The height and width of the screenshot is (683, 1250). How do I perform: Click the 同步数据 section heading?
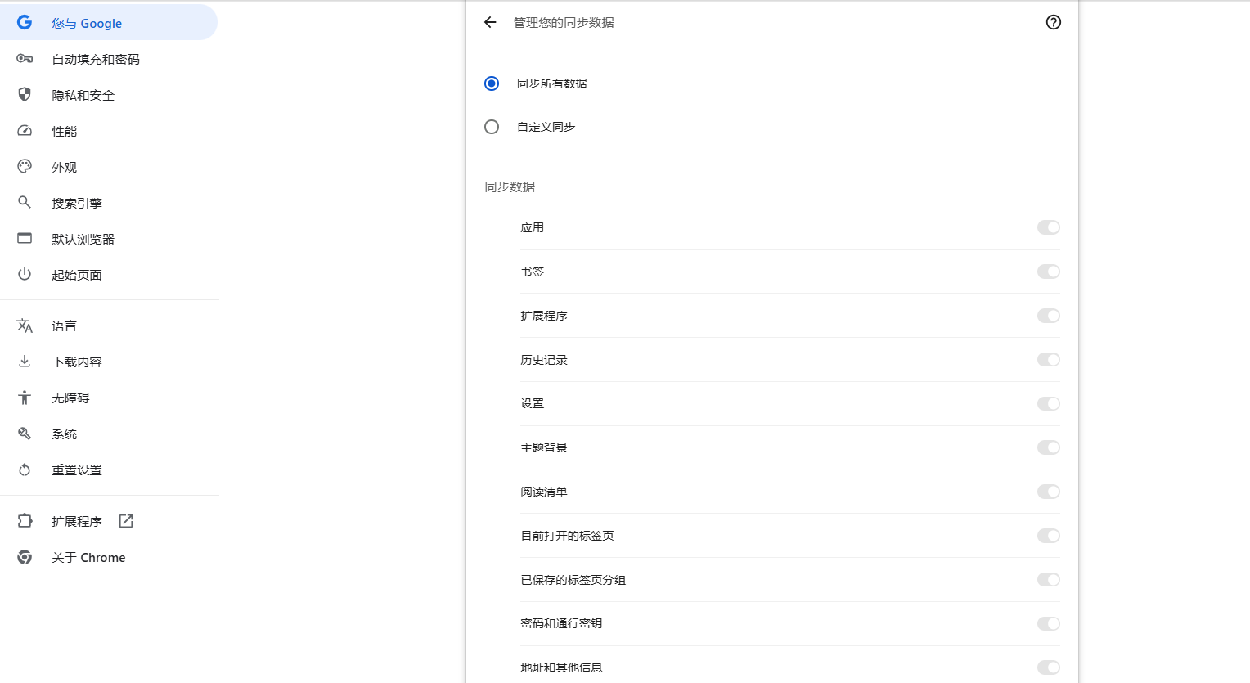coord(510,186)
